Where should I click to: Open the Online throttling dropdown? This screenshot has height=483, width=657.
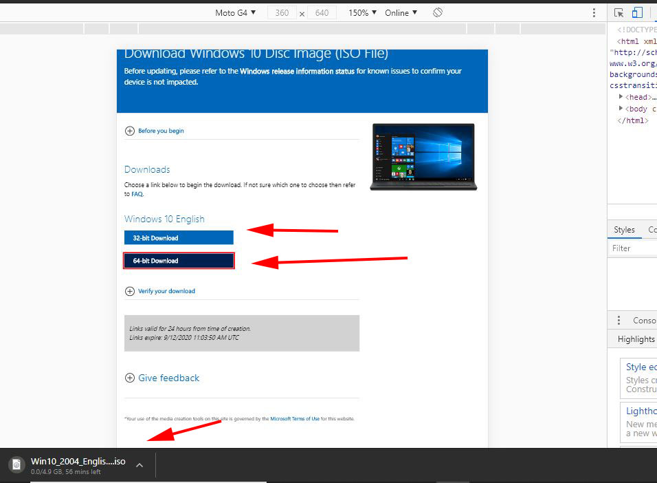click(x=401, y=12)
